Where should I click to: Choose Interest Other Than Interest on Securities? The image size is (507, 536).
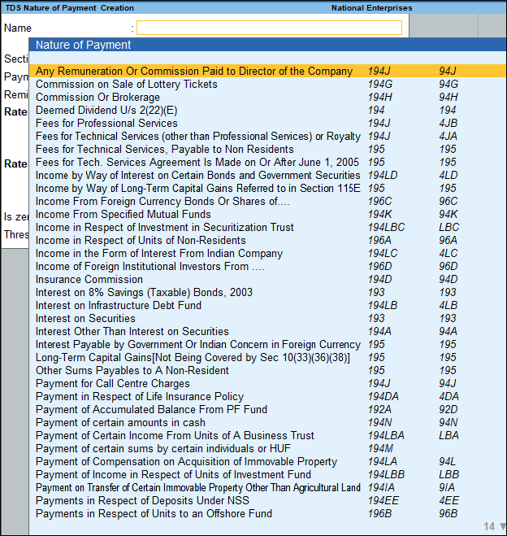coord(267,331)
